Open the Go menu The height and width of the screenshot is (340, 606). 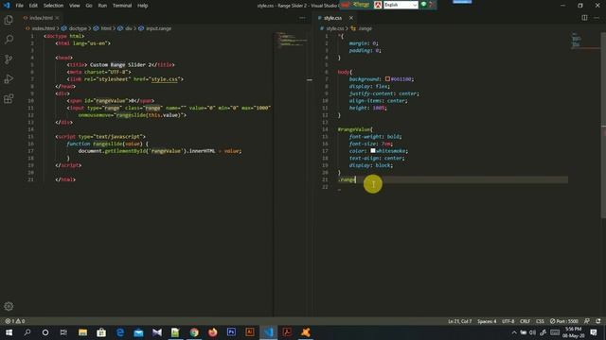click(x=89, y=6)
